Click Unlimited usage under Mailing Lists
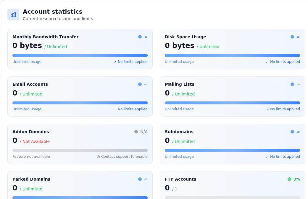Viewport: 308px width, 199px height. pos(179,109)
